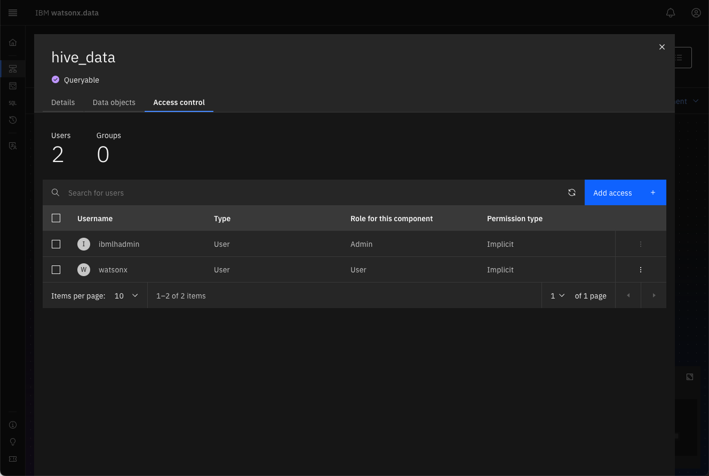This screenshot has height=476, width=709.
Task: Open Query history sidebar icon
Action: click(13, 120)
